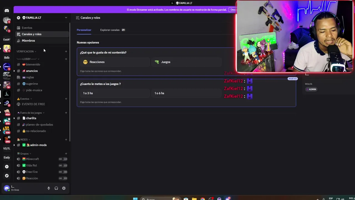
Task: Click the ADMIN role tag
Action: click(311, 89)
